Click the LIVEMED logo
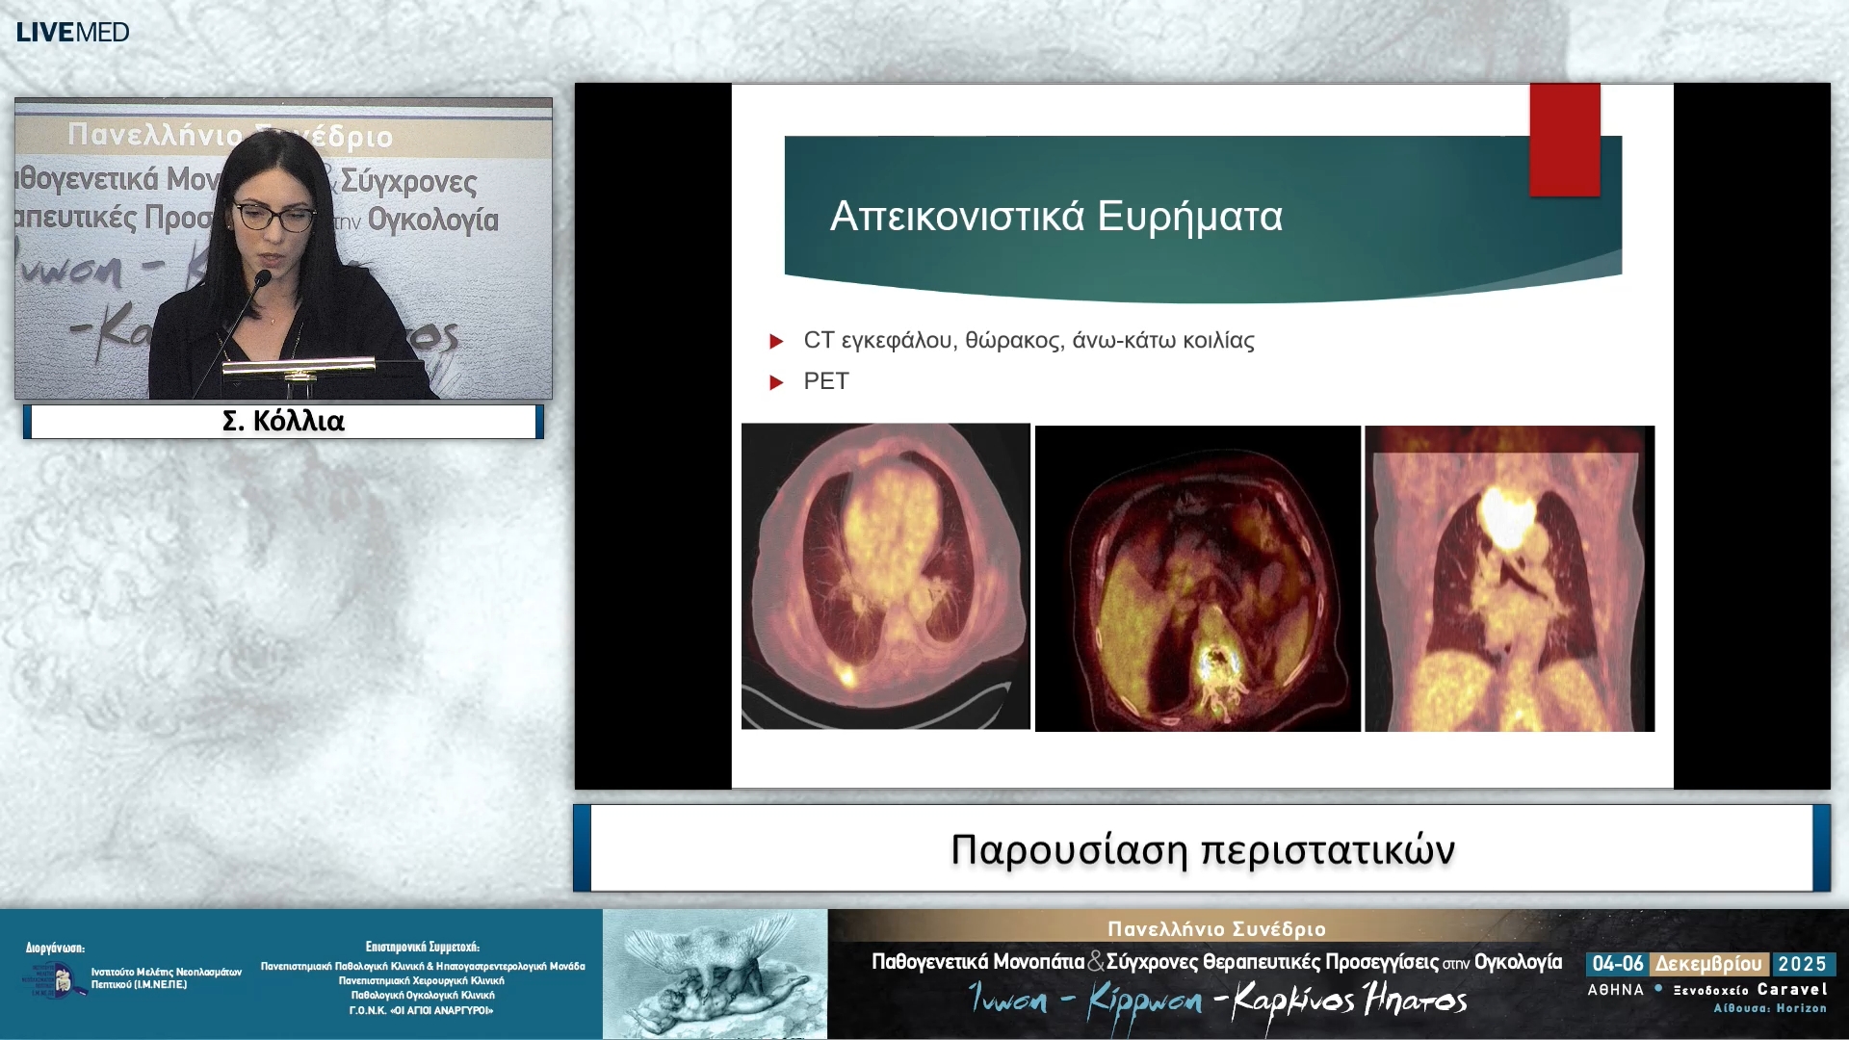This screenshot has width=1849, height=1040. (x=72, y=32)
